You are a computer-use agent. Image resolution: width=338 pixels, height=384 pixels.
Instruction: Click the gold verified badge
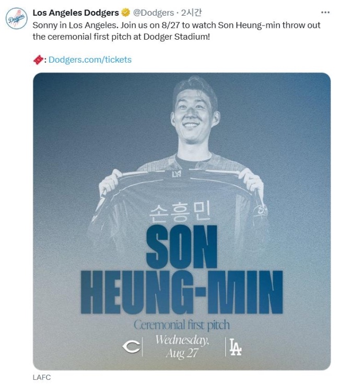126,13
